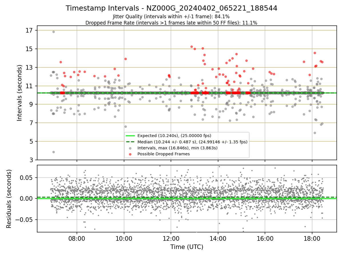Click the 'Intervals (seconds)' y-axis label

(x=19, y=93)
